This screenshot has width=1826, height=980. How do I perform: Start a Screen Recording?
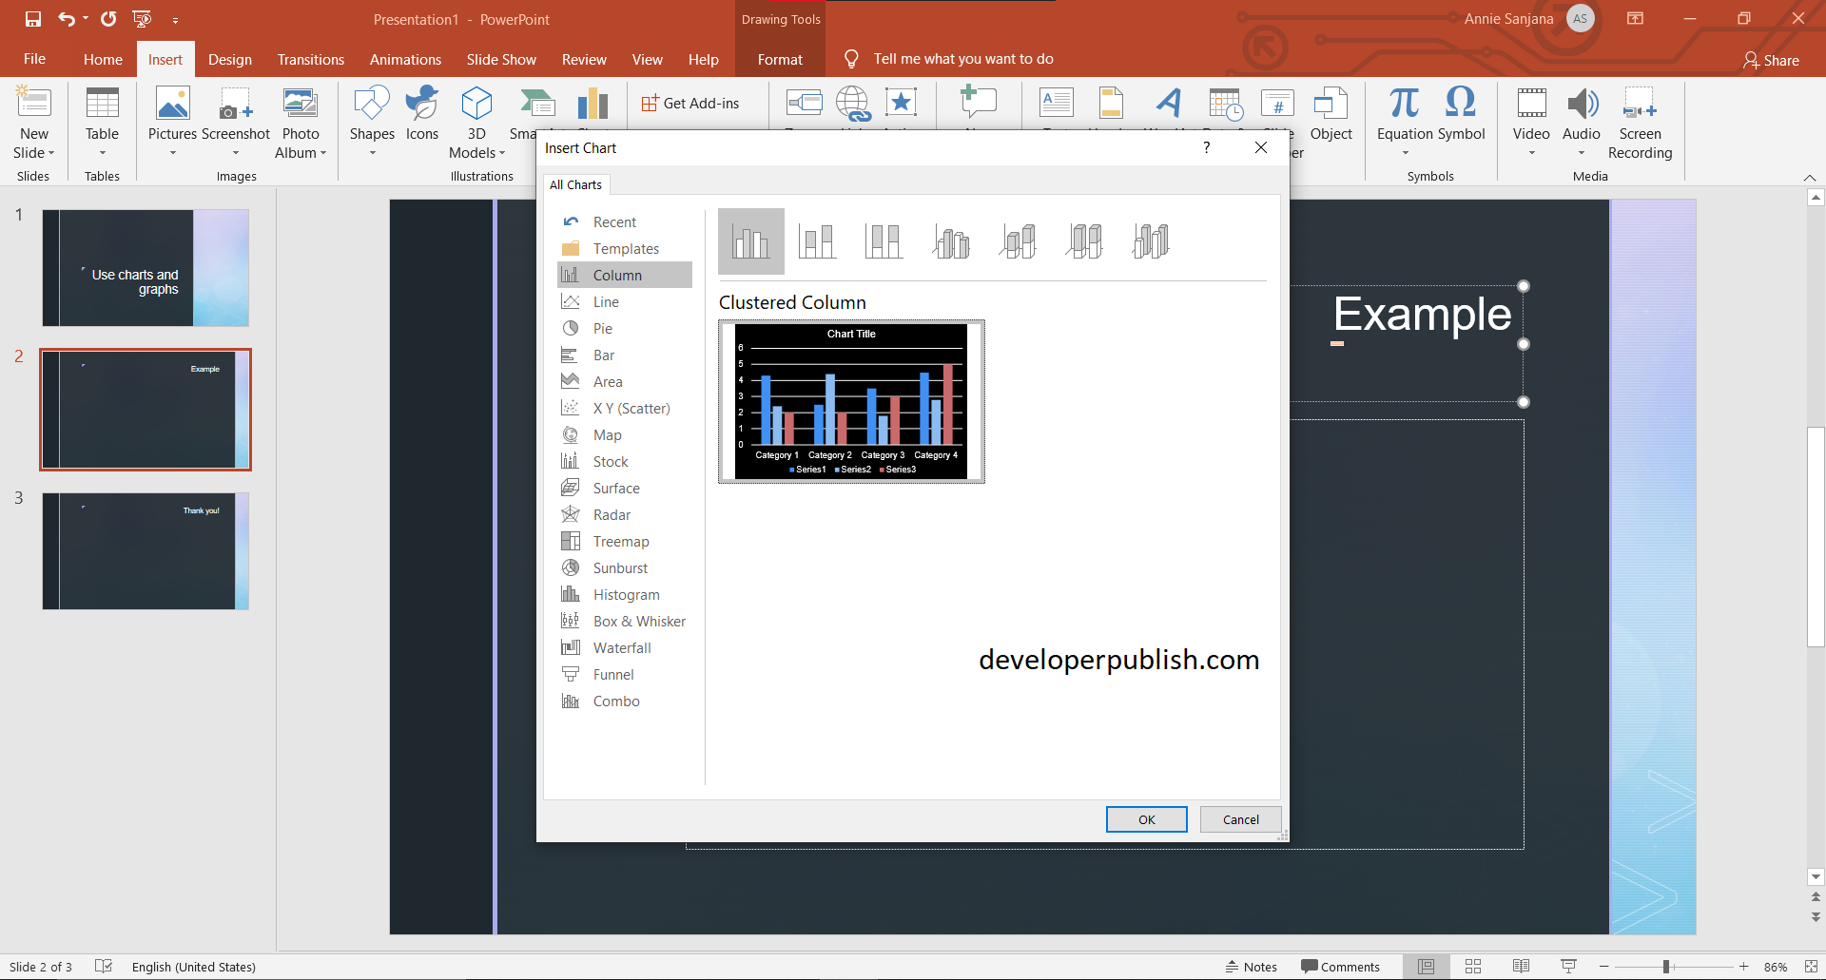(x=1641, y=124)
